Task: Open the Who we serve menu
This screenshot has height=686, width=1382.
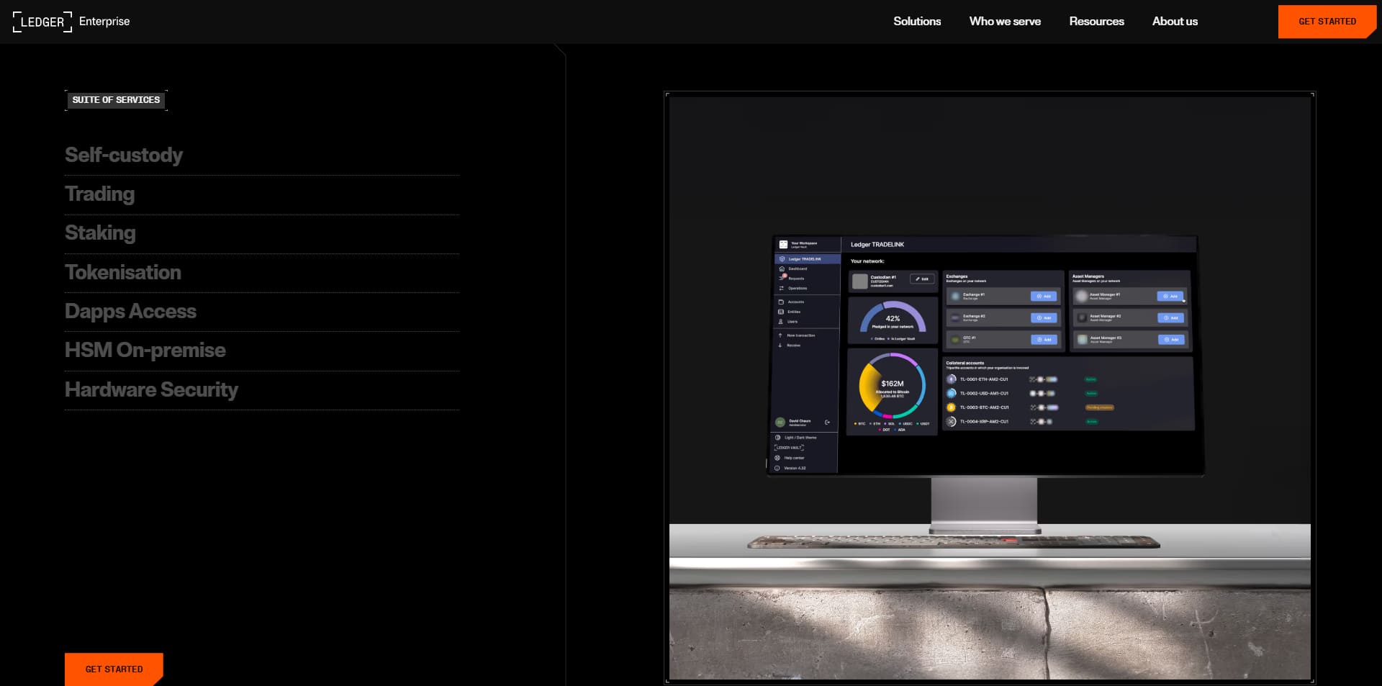Action: coord(1005,22)
